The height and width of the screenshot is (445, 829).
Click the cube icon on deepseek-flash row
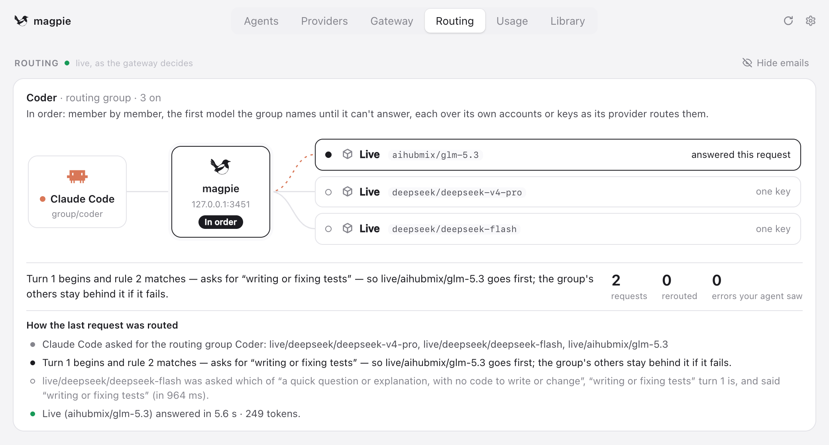point(348,228)
